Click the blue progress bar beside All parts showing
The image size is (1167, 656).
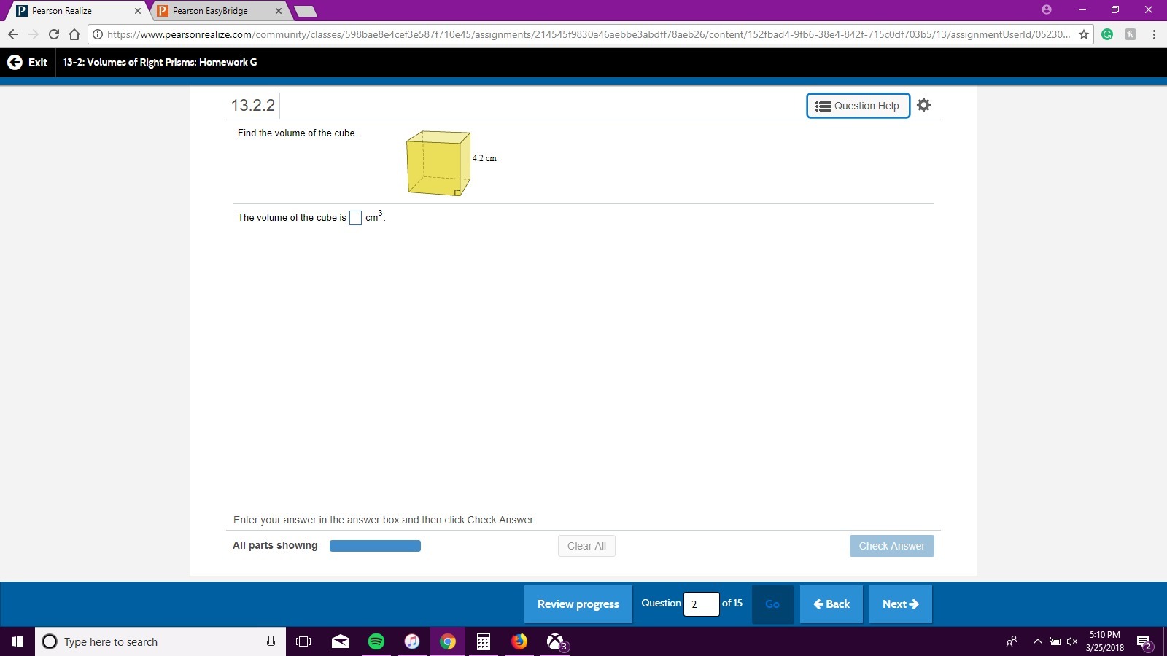click(x=375, y=546)
